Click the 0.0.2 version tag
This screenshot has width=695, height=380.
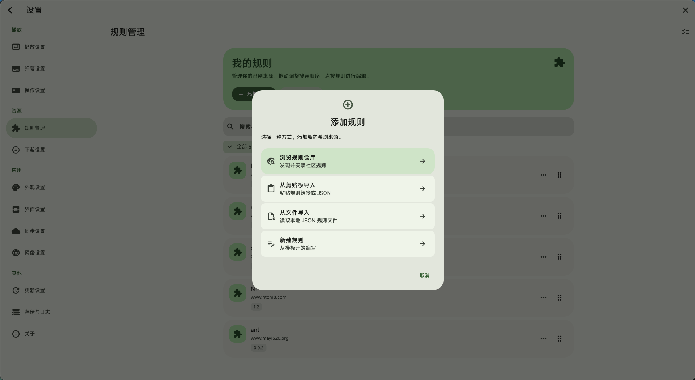259,348
